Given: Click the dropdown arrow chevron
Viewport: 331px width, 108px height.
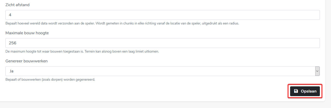Looking at the screenshot, I should tap(317, 71).
